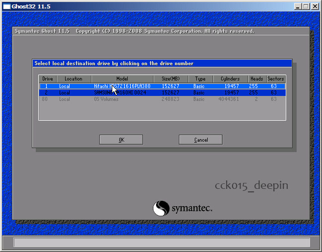Image resolution: width=322 pixels, height=252 pixels.
Task: Close the Ghost32 11.5 window
Action: tap(315, 6)
